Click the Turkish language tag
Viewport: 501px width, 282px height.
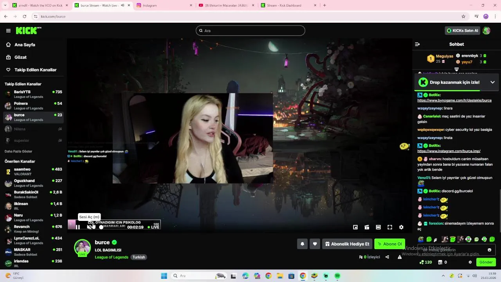point(139,257)
